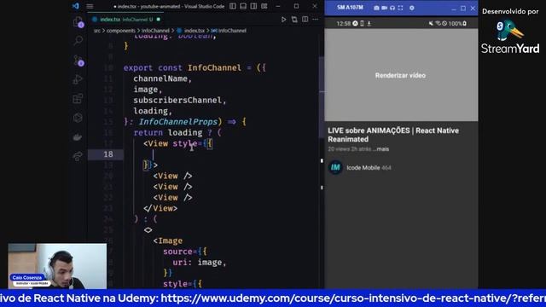Start emulator screen recording with video icon
This screenshot has height=307, width=546.
tap(384, 8)
